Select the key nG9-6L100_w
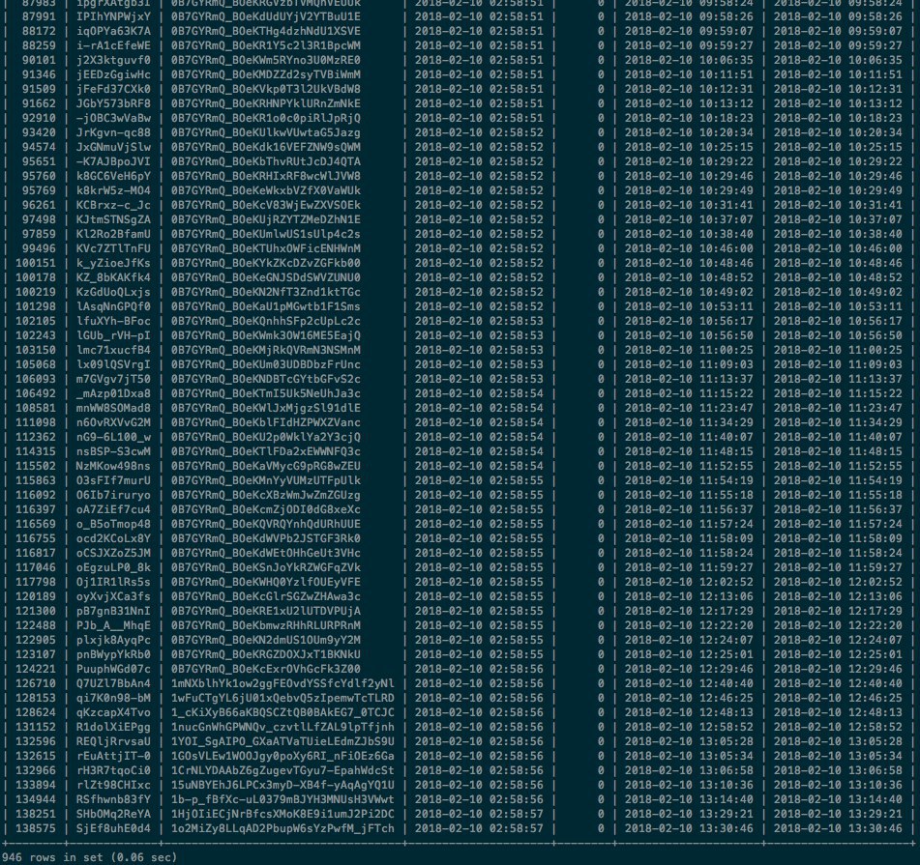This screenshot has height=865, width=920. pos(113,437)
